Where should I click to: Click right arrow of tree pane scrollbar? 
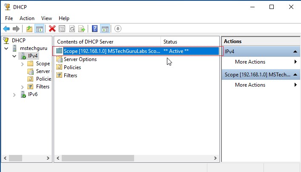click(x=48, y=158)
